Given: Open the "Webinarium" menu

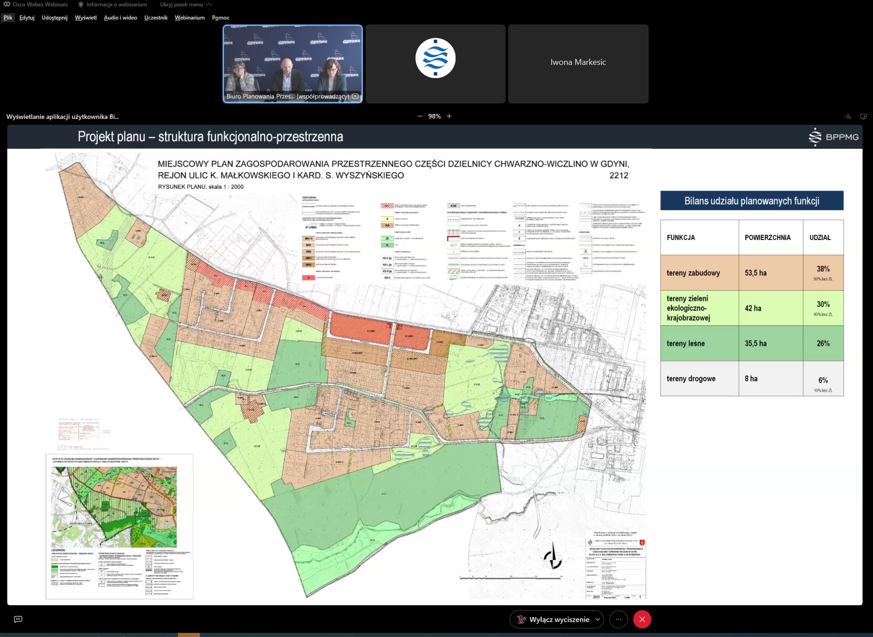Looking at the screenshot, I should click(x=189, y=17).
